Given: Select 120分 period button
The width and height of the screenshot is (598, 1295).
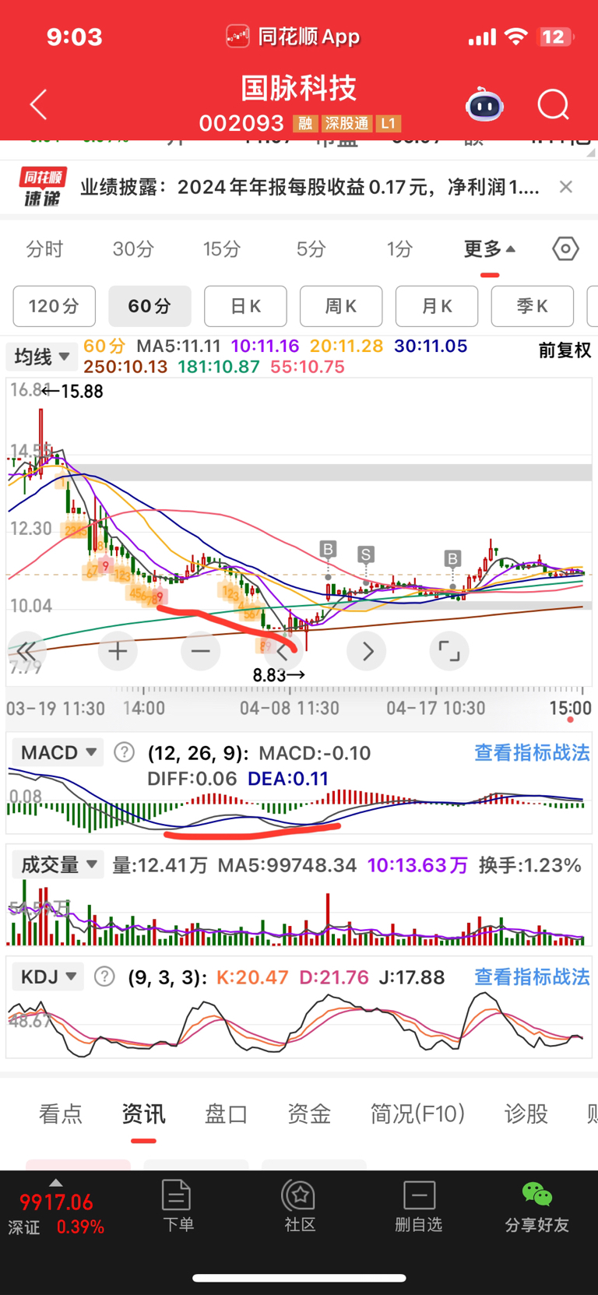Looking at the screenshot, I should click(x=55, y=306).
